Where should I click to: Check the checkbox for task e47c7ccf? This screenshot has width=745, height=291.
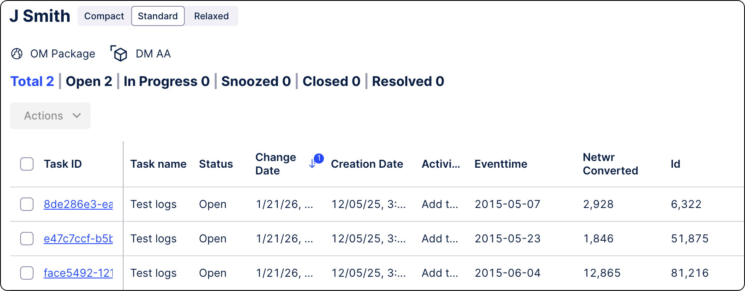[26, 239]
